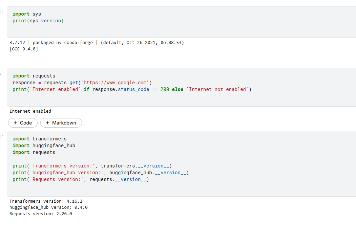Viewport: 356px width, 225px height.
Task: Click the print 'huggingface_hub version:' code line
Action: [100, 173]
